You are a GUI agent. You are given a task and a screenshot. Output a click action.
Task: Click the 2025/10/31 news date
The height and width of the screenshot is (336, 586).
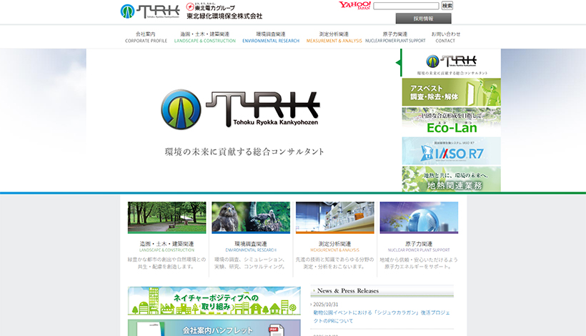tap(325, 305)
